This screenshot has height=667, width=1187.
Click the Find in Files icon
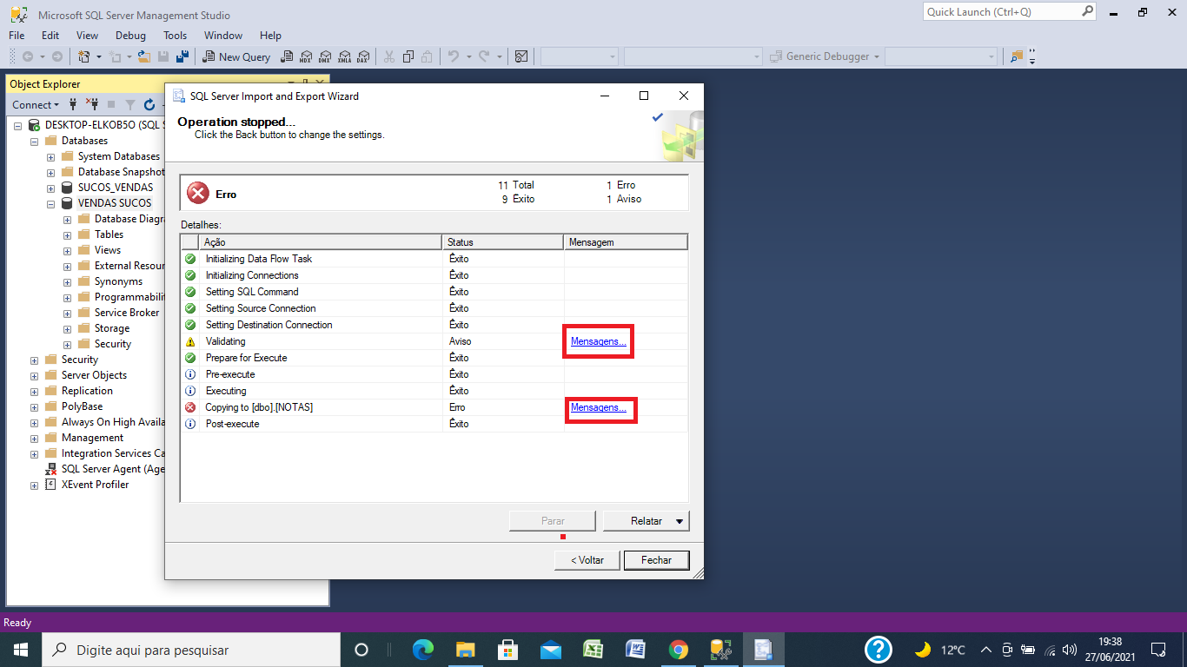[1016, 56]
